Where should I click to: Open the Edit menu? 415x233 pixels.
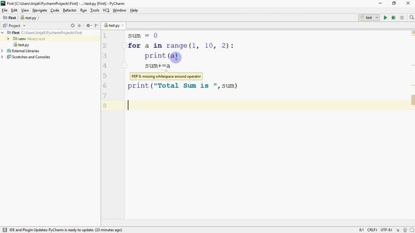pyautogui.click(x=14, y=10)
